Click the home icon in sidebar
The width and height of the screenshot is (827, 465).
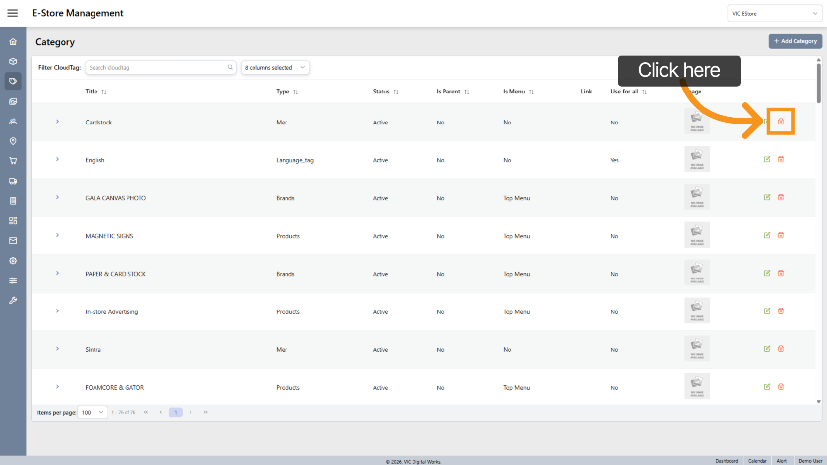point(13,42)
